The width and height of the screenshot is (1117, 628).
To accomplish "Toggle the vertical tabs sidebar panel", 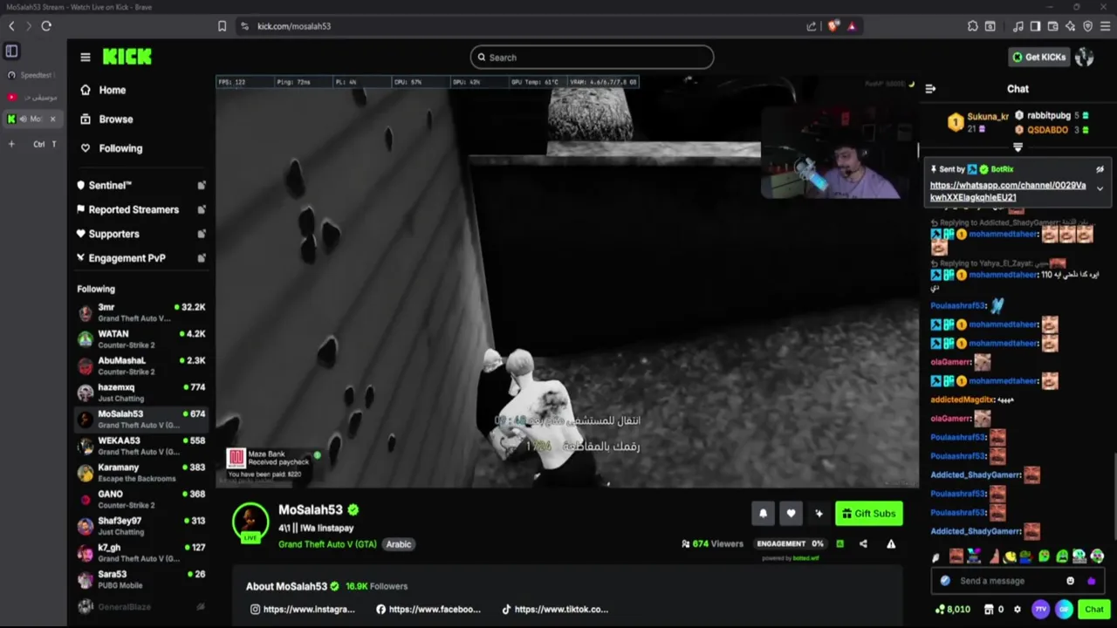I will (x=12, y=51).
